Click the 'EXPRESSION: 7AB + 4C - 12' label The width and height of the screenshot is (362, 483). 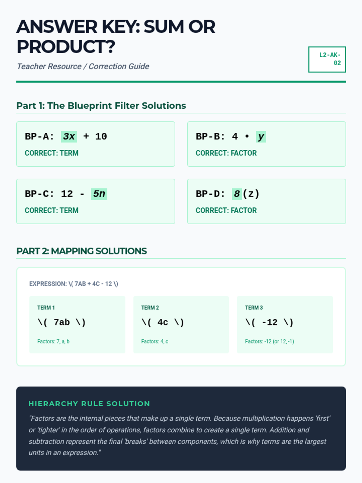click(74, 284)
